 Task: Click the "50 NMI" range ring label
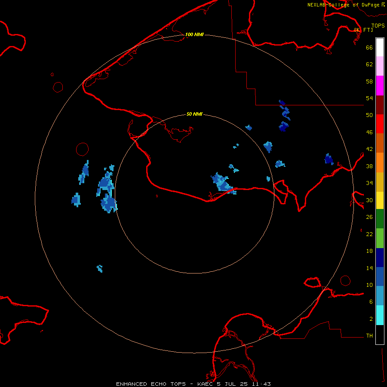[x=194, y=114]
